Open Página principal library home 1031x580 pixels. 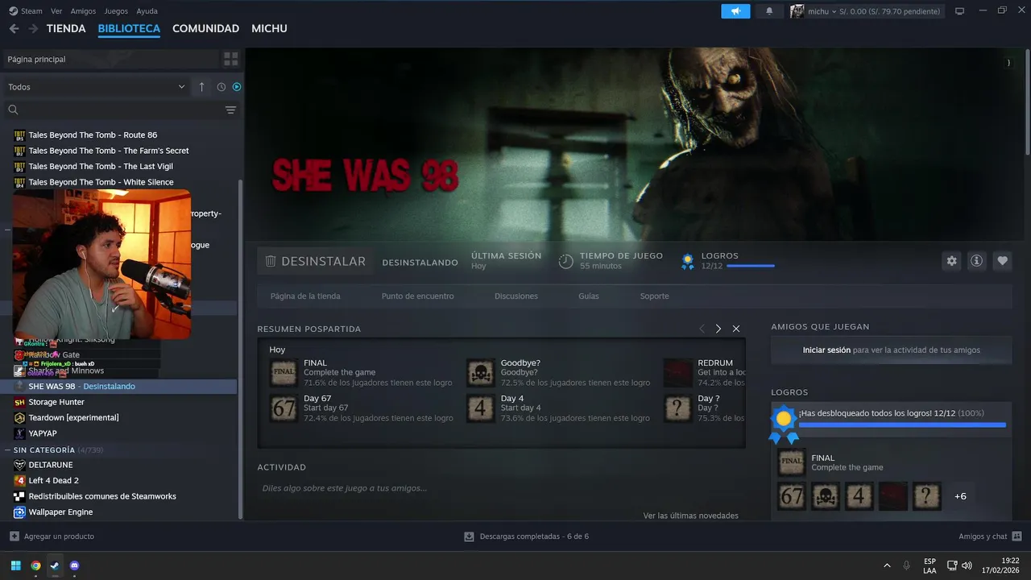coord(111,59)
